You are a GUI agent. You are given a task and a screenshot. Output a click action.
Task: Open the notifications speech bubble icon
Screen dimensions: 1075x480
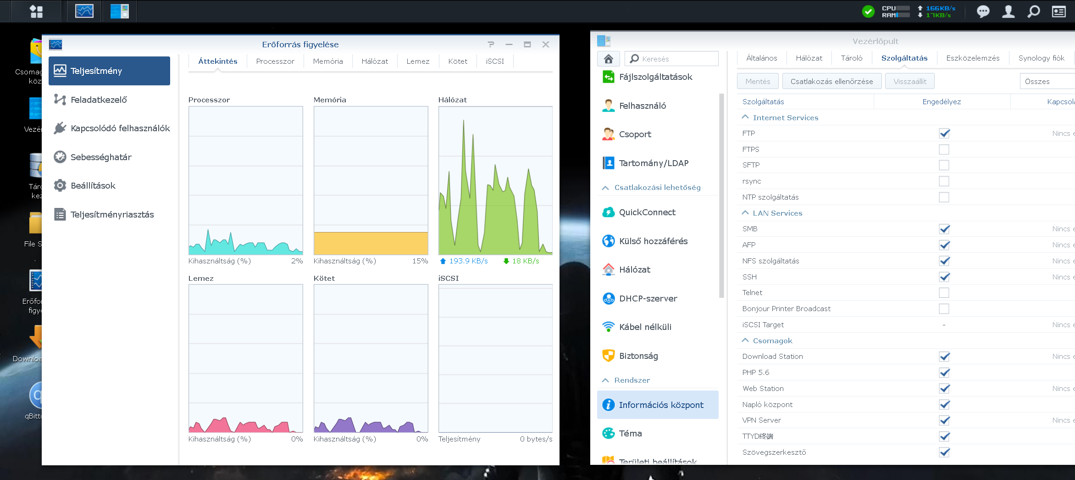(x=982, y=11)
